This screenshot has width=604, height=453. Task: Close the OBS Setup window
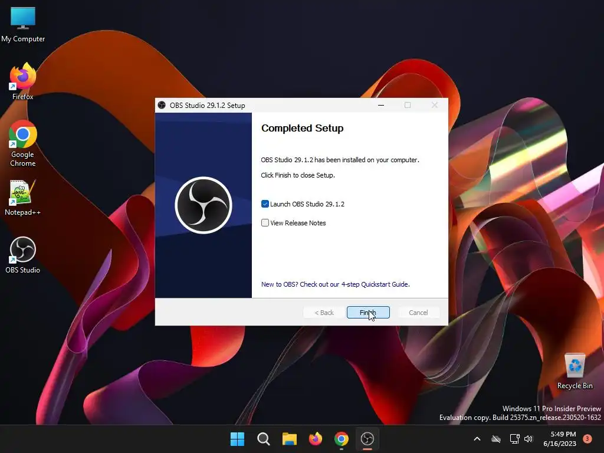(435, 105)
